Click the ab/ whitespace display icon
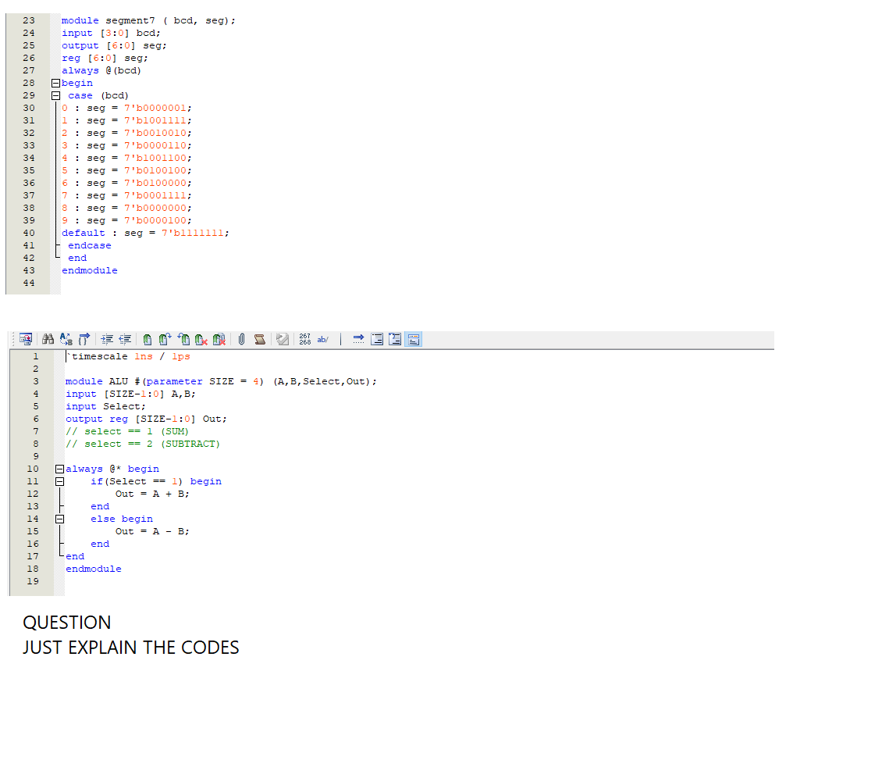Screen dimensions: 889x771 click(322, 339)
